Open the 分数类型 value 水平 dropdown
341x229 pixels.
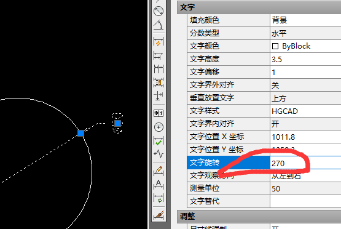(x=305, y=33)
